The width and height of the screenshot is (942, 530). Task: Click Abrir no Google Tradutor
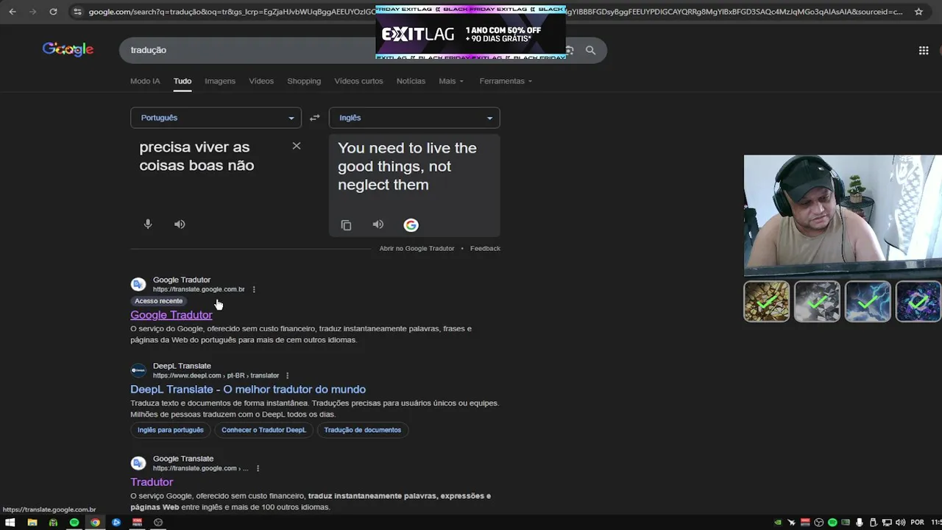click(417, 249)
